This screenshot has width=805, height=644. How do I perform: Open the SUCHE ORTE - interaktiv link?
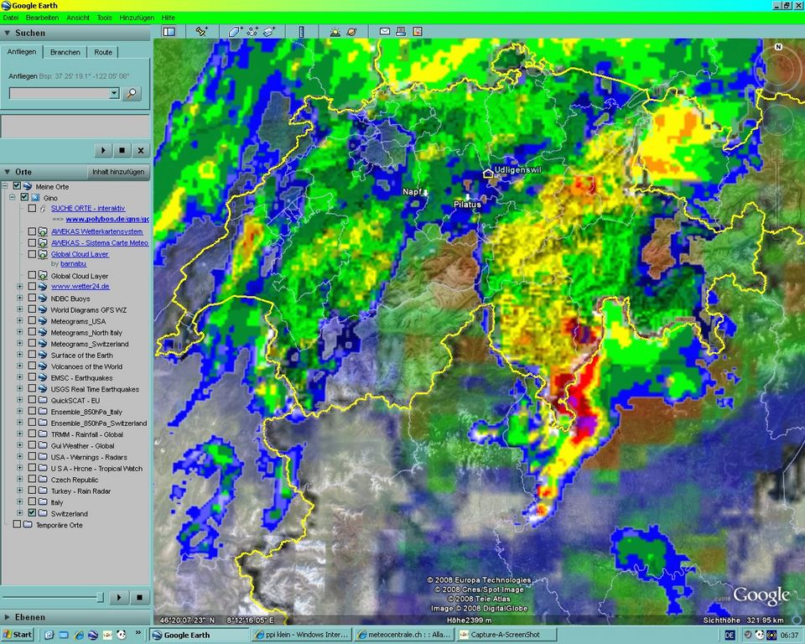point(88,208)
